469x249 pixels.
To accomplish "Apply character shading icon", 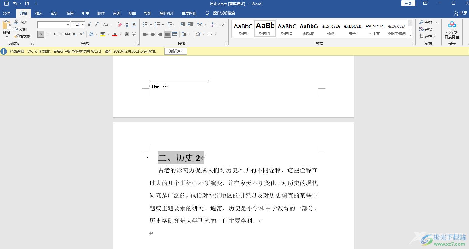I will coord(127,34).
